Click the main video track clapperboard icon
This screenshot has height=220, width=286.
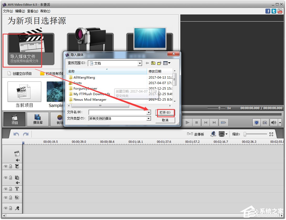[17, 154]
